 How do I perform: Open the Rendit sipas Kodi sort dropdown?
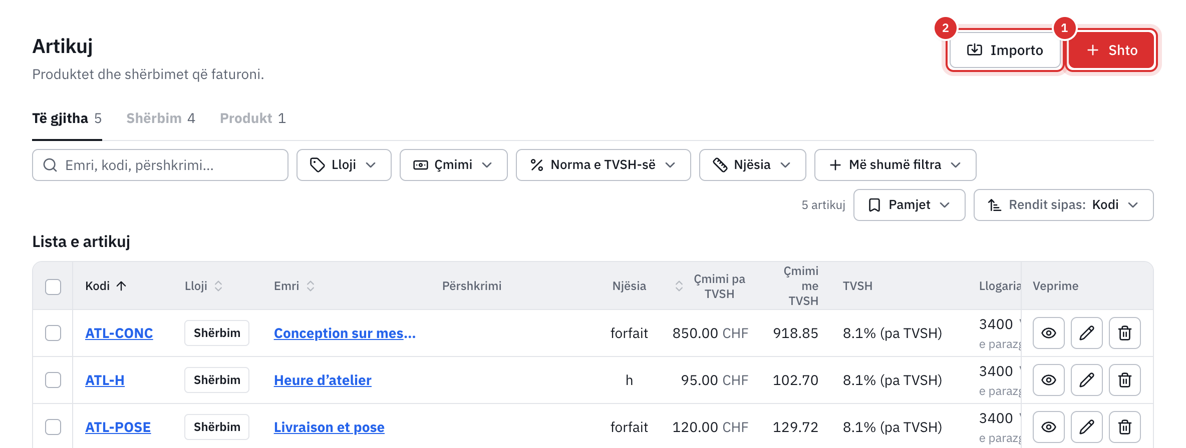pos(1063,205)
